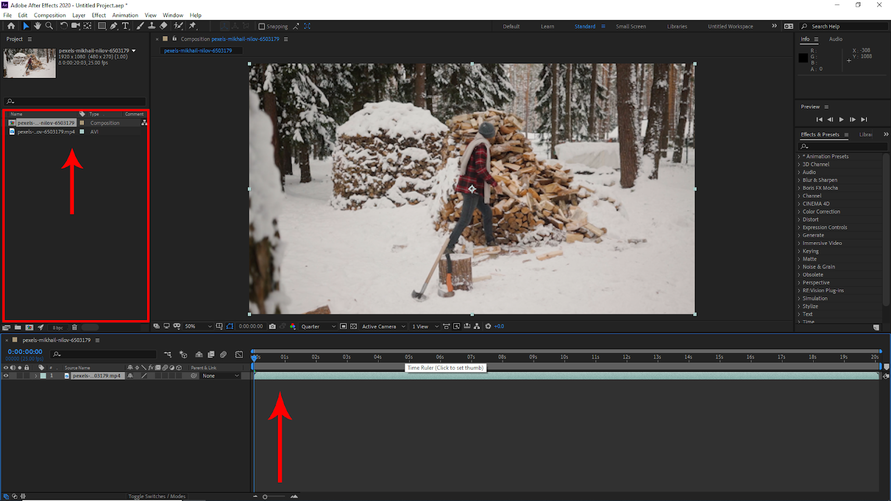Choose the Pen tool
The height and width of the screenshot is (501, 891).
coord(114,26)
